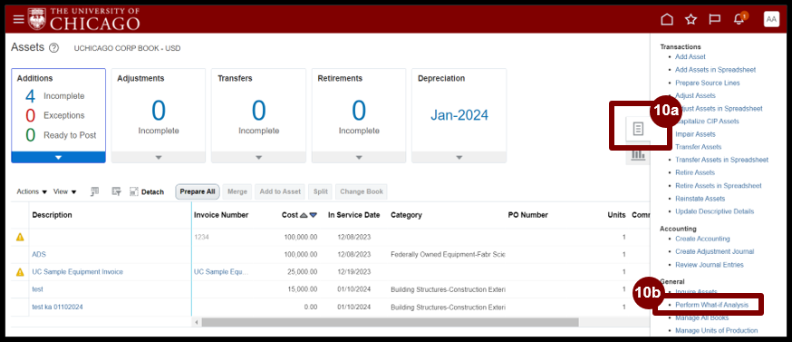792x342 pixels.
Task: Expand the Depreciation infotile arrow
Action: pyautogui.click(x=459, y=157)
